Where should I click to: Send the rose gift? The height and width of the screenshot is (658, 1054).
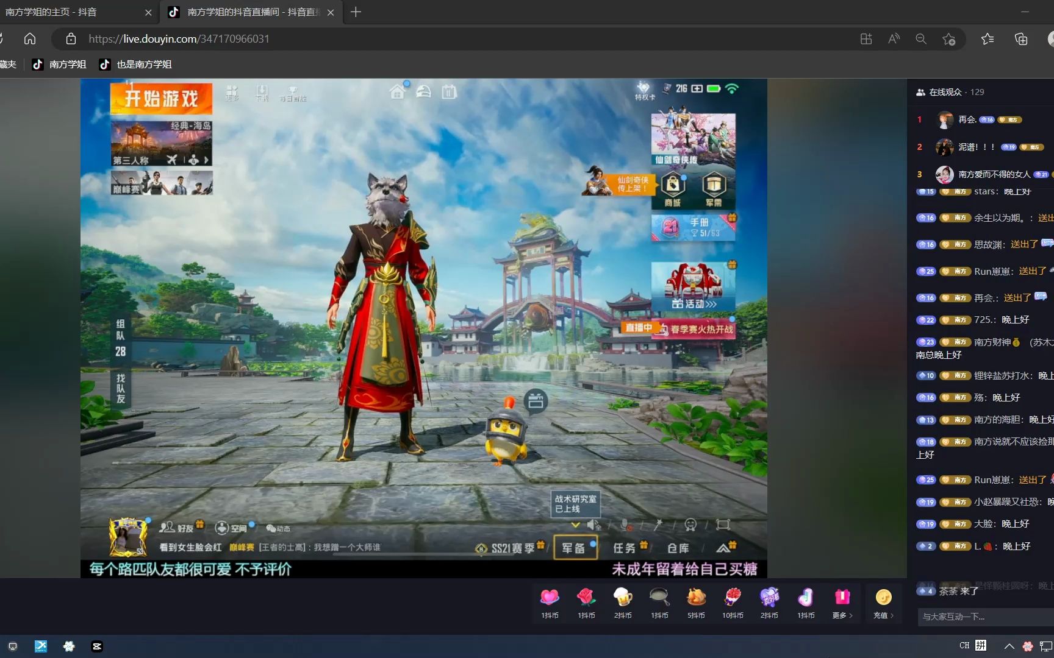click(586, 603)
